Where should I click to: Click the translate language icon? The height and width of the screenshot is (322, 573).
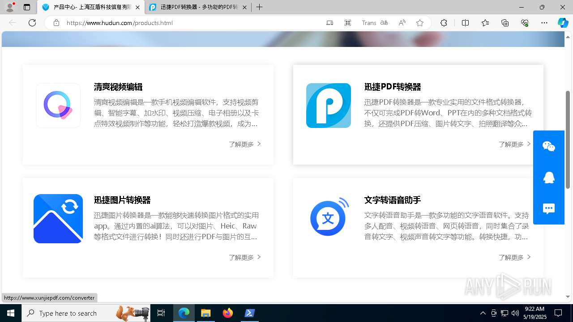(384, 23)
